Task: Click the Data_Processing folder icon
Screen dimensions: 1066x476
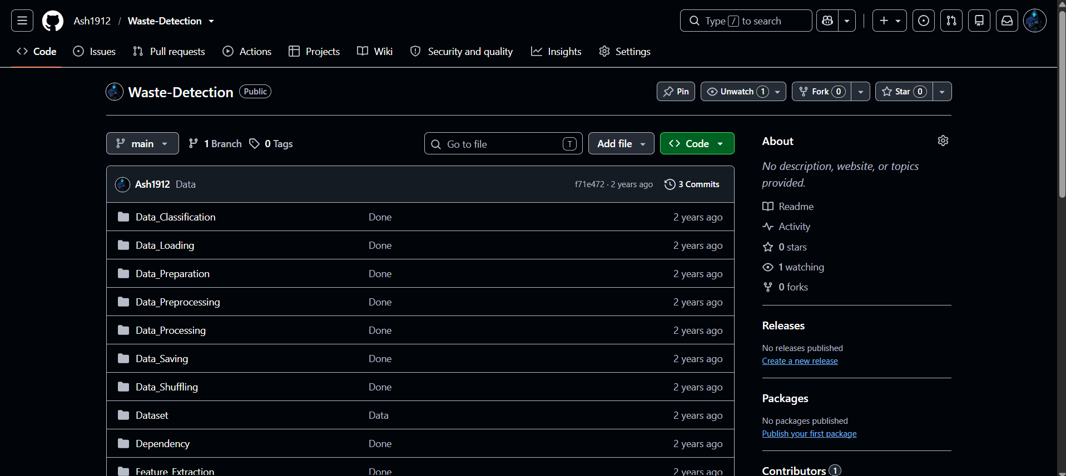Action: tap(123, 330)
